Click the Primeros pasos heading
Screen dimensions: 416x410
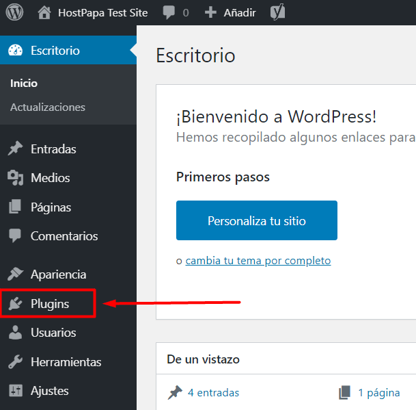tap(223, 177)
